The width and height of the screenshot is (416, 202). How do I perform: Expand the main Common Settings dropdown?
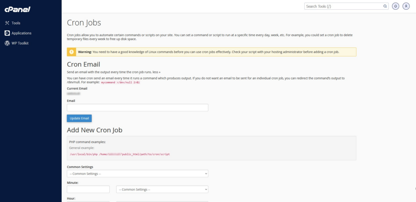click(x=137, y=174)
